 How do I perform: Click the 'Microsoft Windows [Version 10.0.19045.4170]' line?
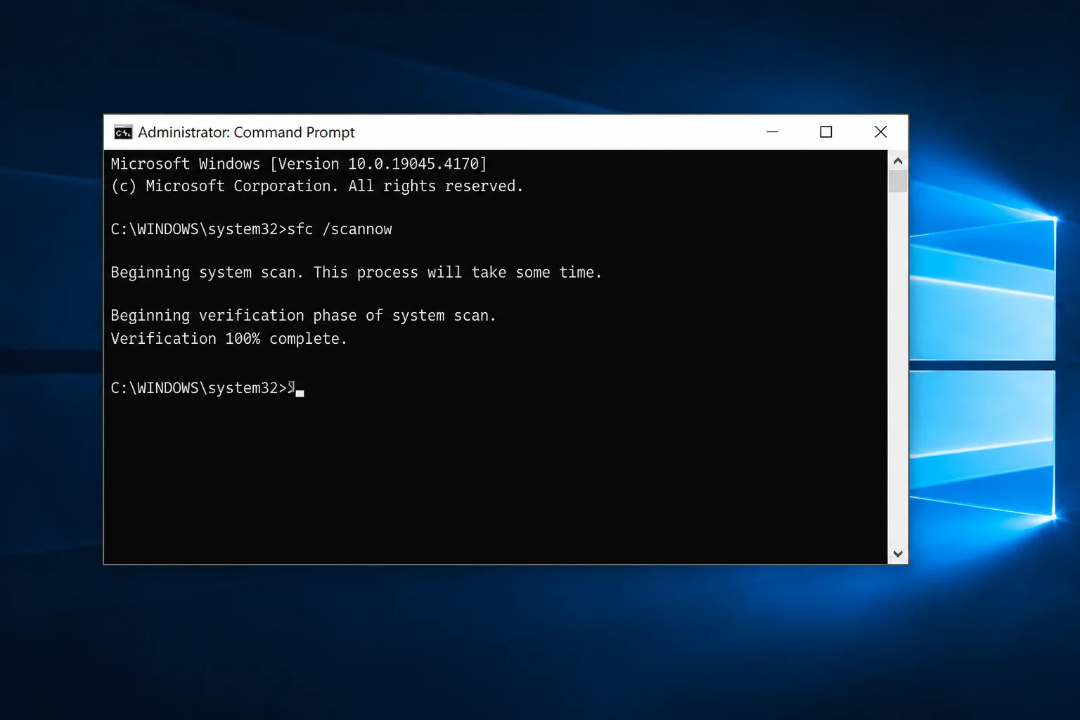point(299,164)
